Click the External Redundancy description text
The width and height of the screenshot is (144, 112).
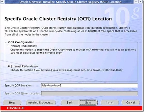coord(67,70)
